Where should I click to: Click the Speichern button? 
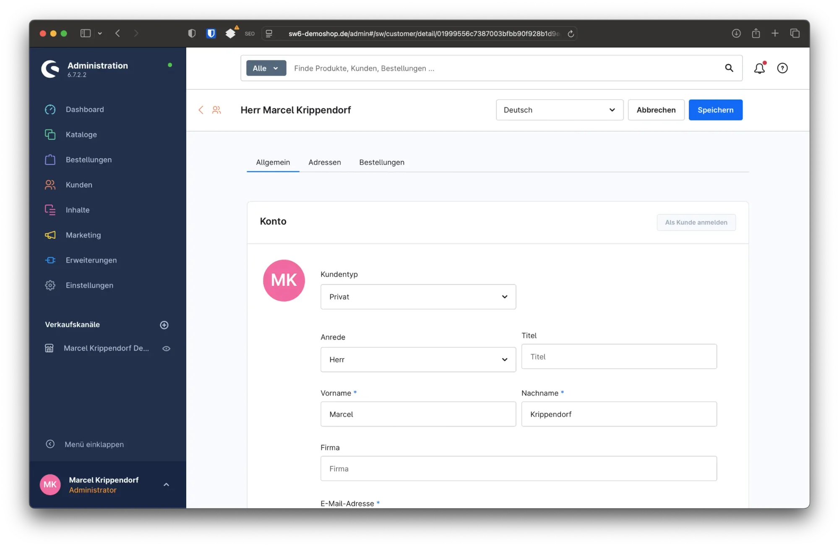click(x=715, y=110)
